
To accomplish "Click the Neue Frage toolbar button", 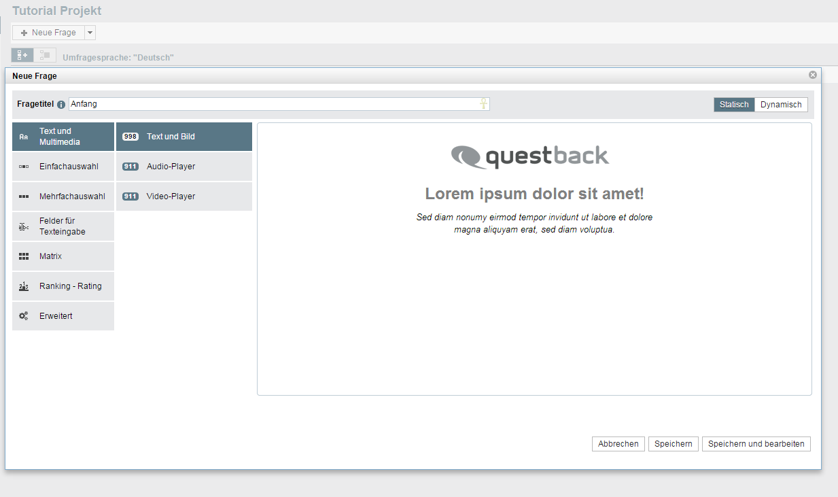I will (48, 33).
